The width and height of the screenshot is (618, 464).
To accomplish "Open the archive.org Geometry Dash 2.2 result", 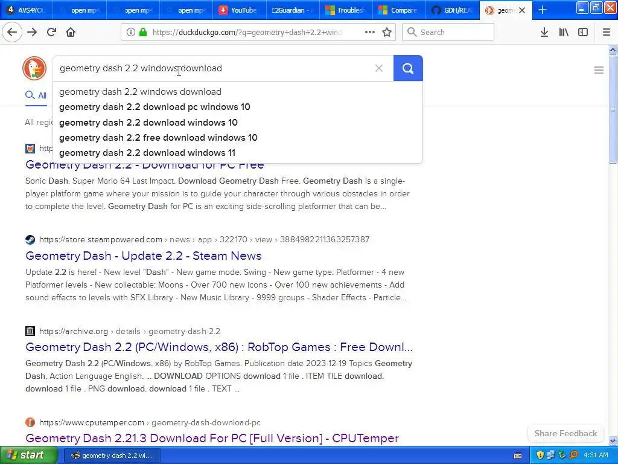I will [218, 347].
